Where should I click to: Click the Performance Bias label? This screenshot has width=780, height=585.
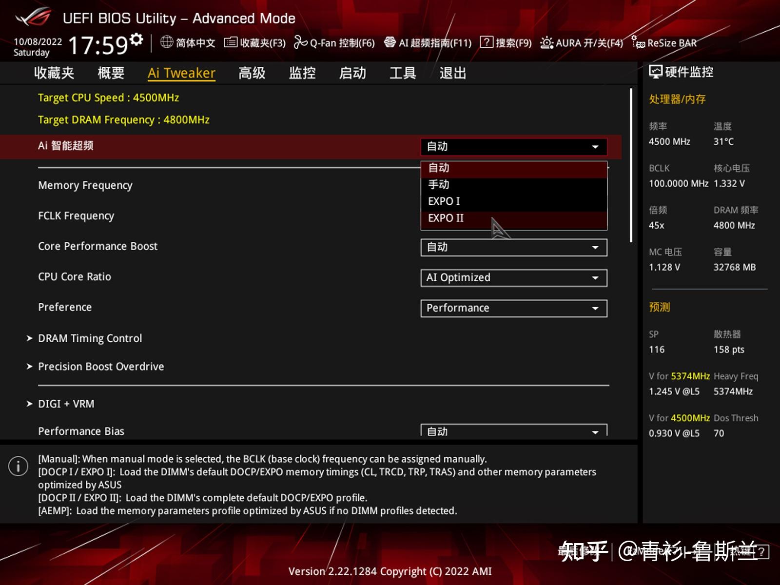pyautogui.click(x=81, y=431)
